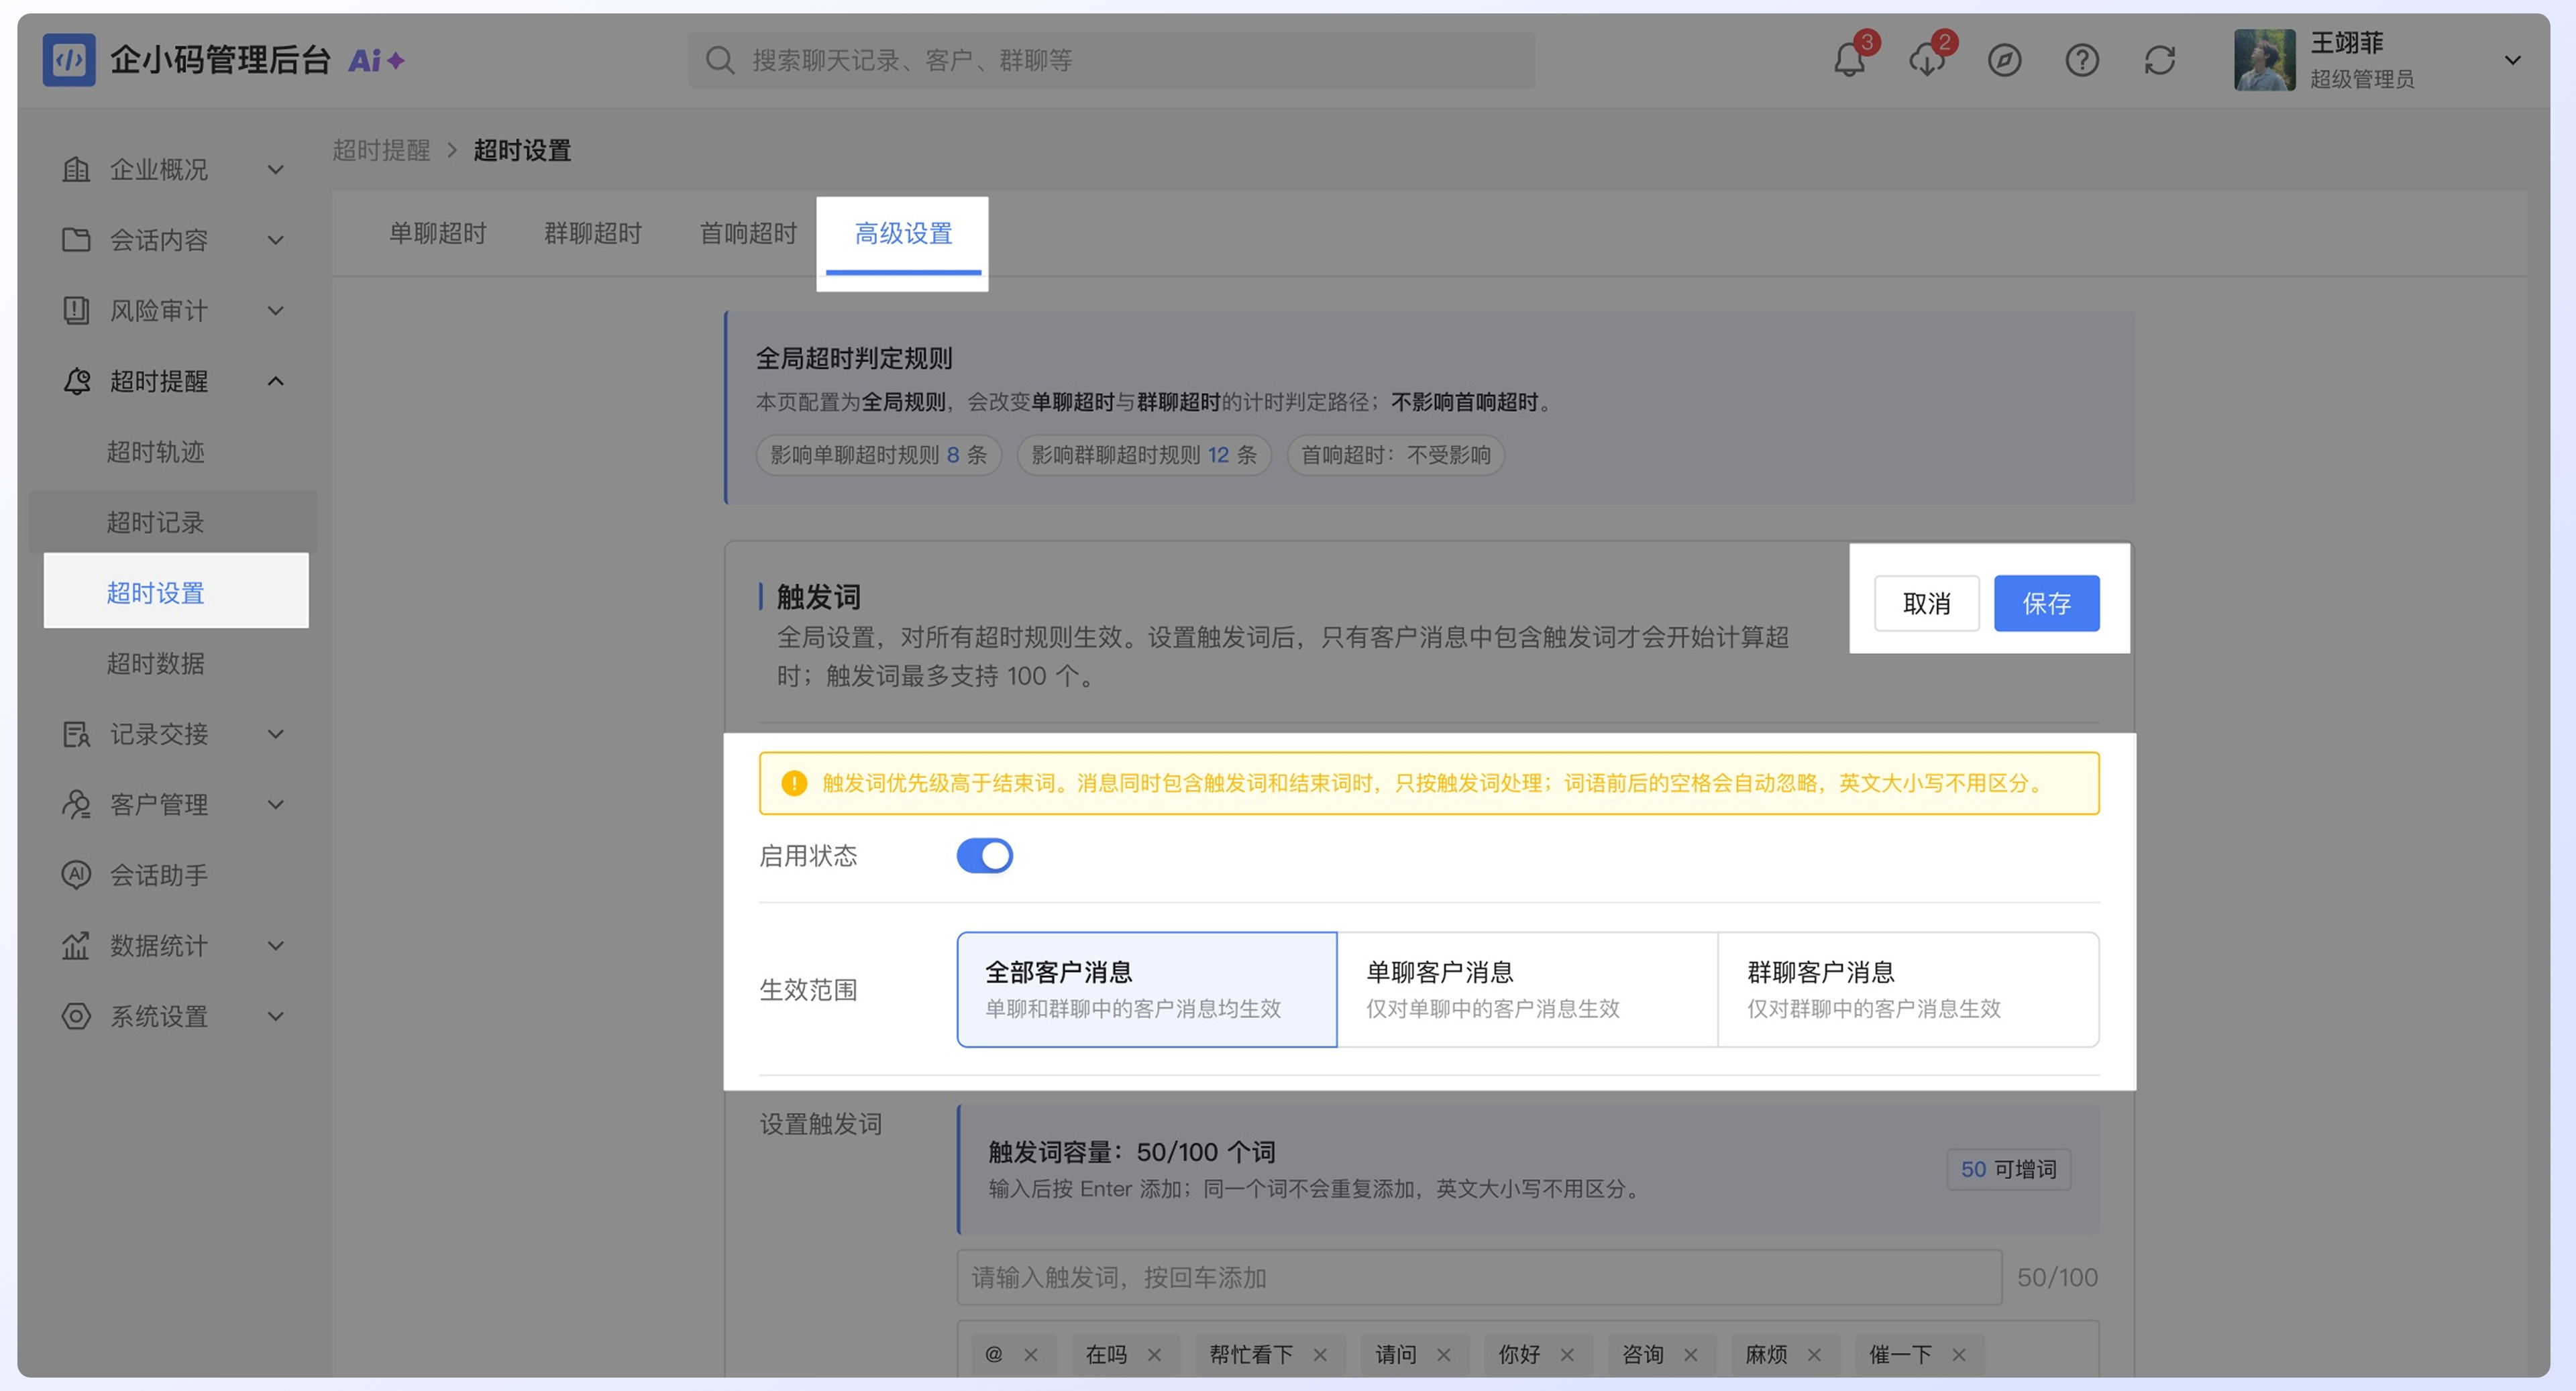Viewport: 2576px width, 1391px height.
Task: Select 单聊客户消息 scope option
Action: tap(1527, 990)
